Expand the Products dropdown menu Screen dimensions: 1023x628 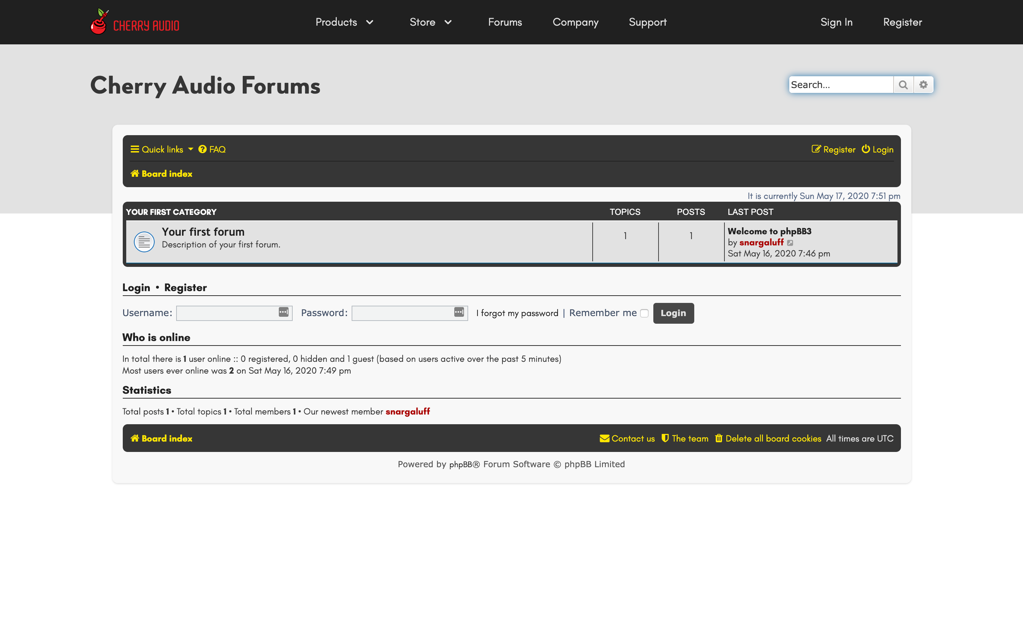[344, 22]
